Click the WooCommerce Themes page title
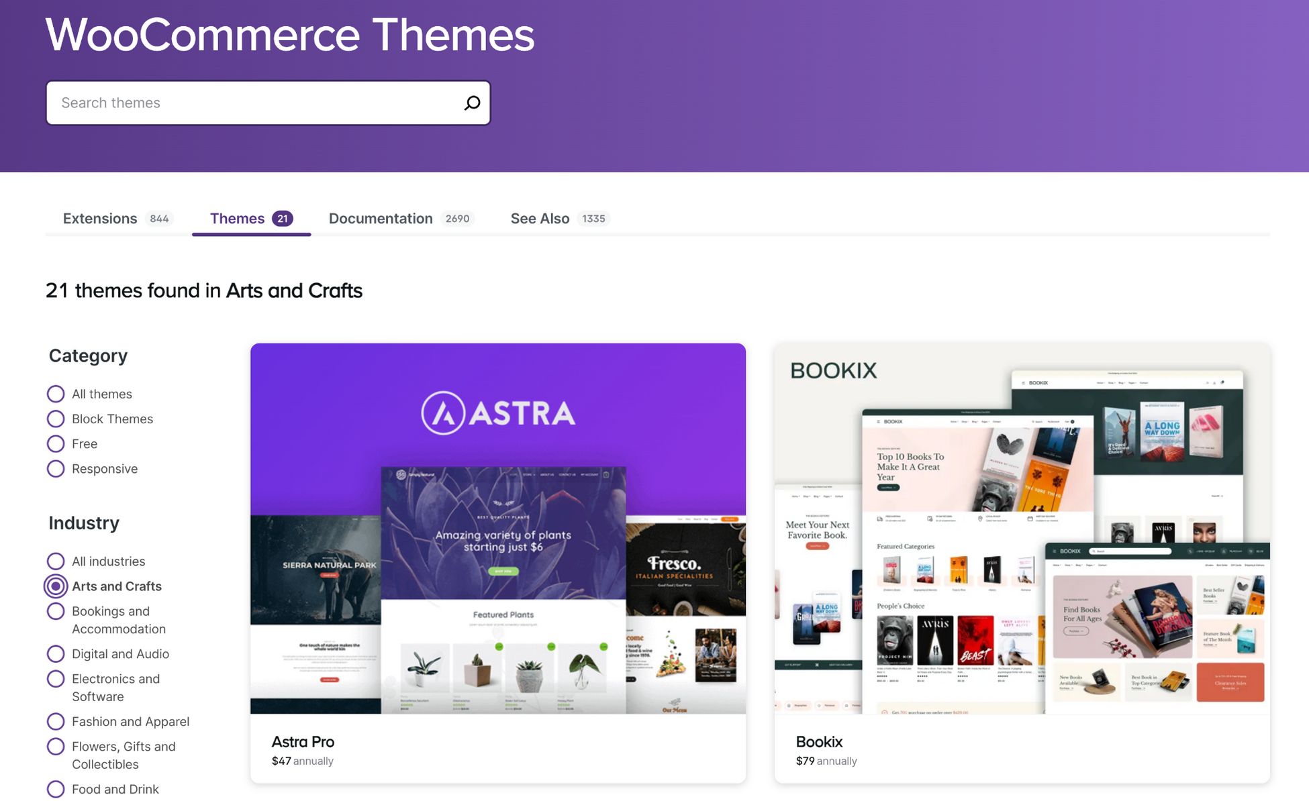The height and width of the screenshot is (801, 1309). point(290,34)
